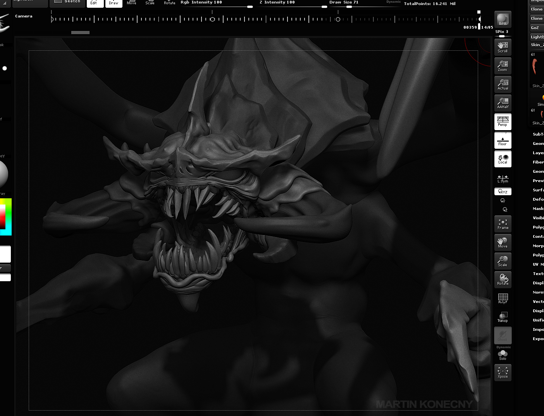Toggle Local symmetry rotation
Screen dimensions: 544x416
tap(503, 159)
